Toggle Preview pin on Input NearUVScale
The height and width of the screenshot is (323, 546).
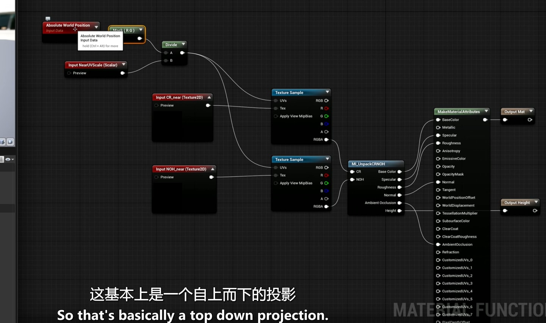click(69, 73)
